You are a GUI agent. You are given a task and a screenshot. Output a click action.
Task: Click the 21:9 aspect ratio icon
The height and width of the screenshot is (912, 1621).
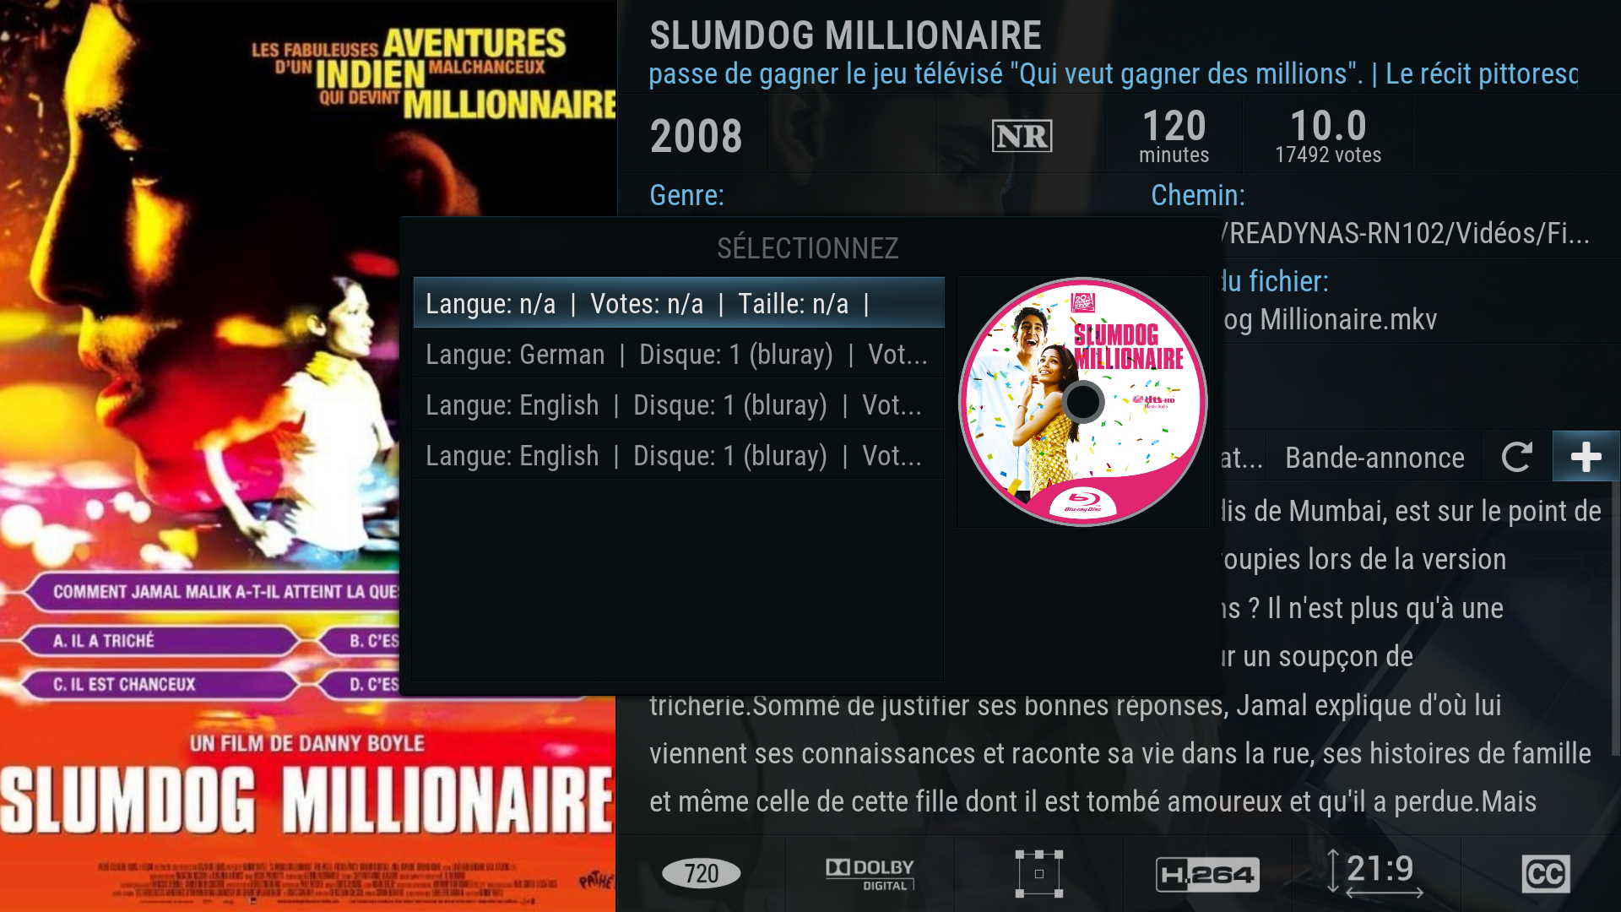(1377, 873)
